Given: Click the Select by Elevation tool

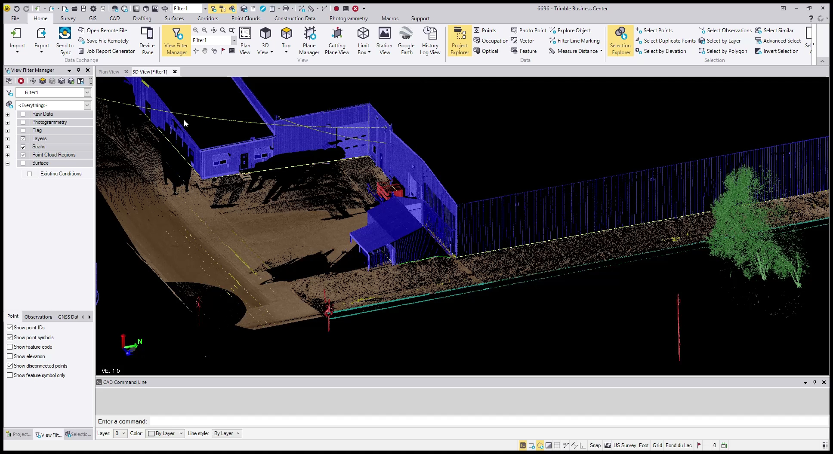Looking at the screenshot, I should pos(661,51).
